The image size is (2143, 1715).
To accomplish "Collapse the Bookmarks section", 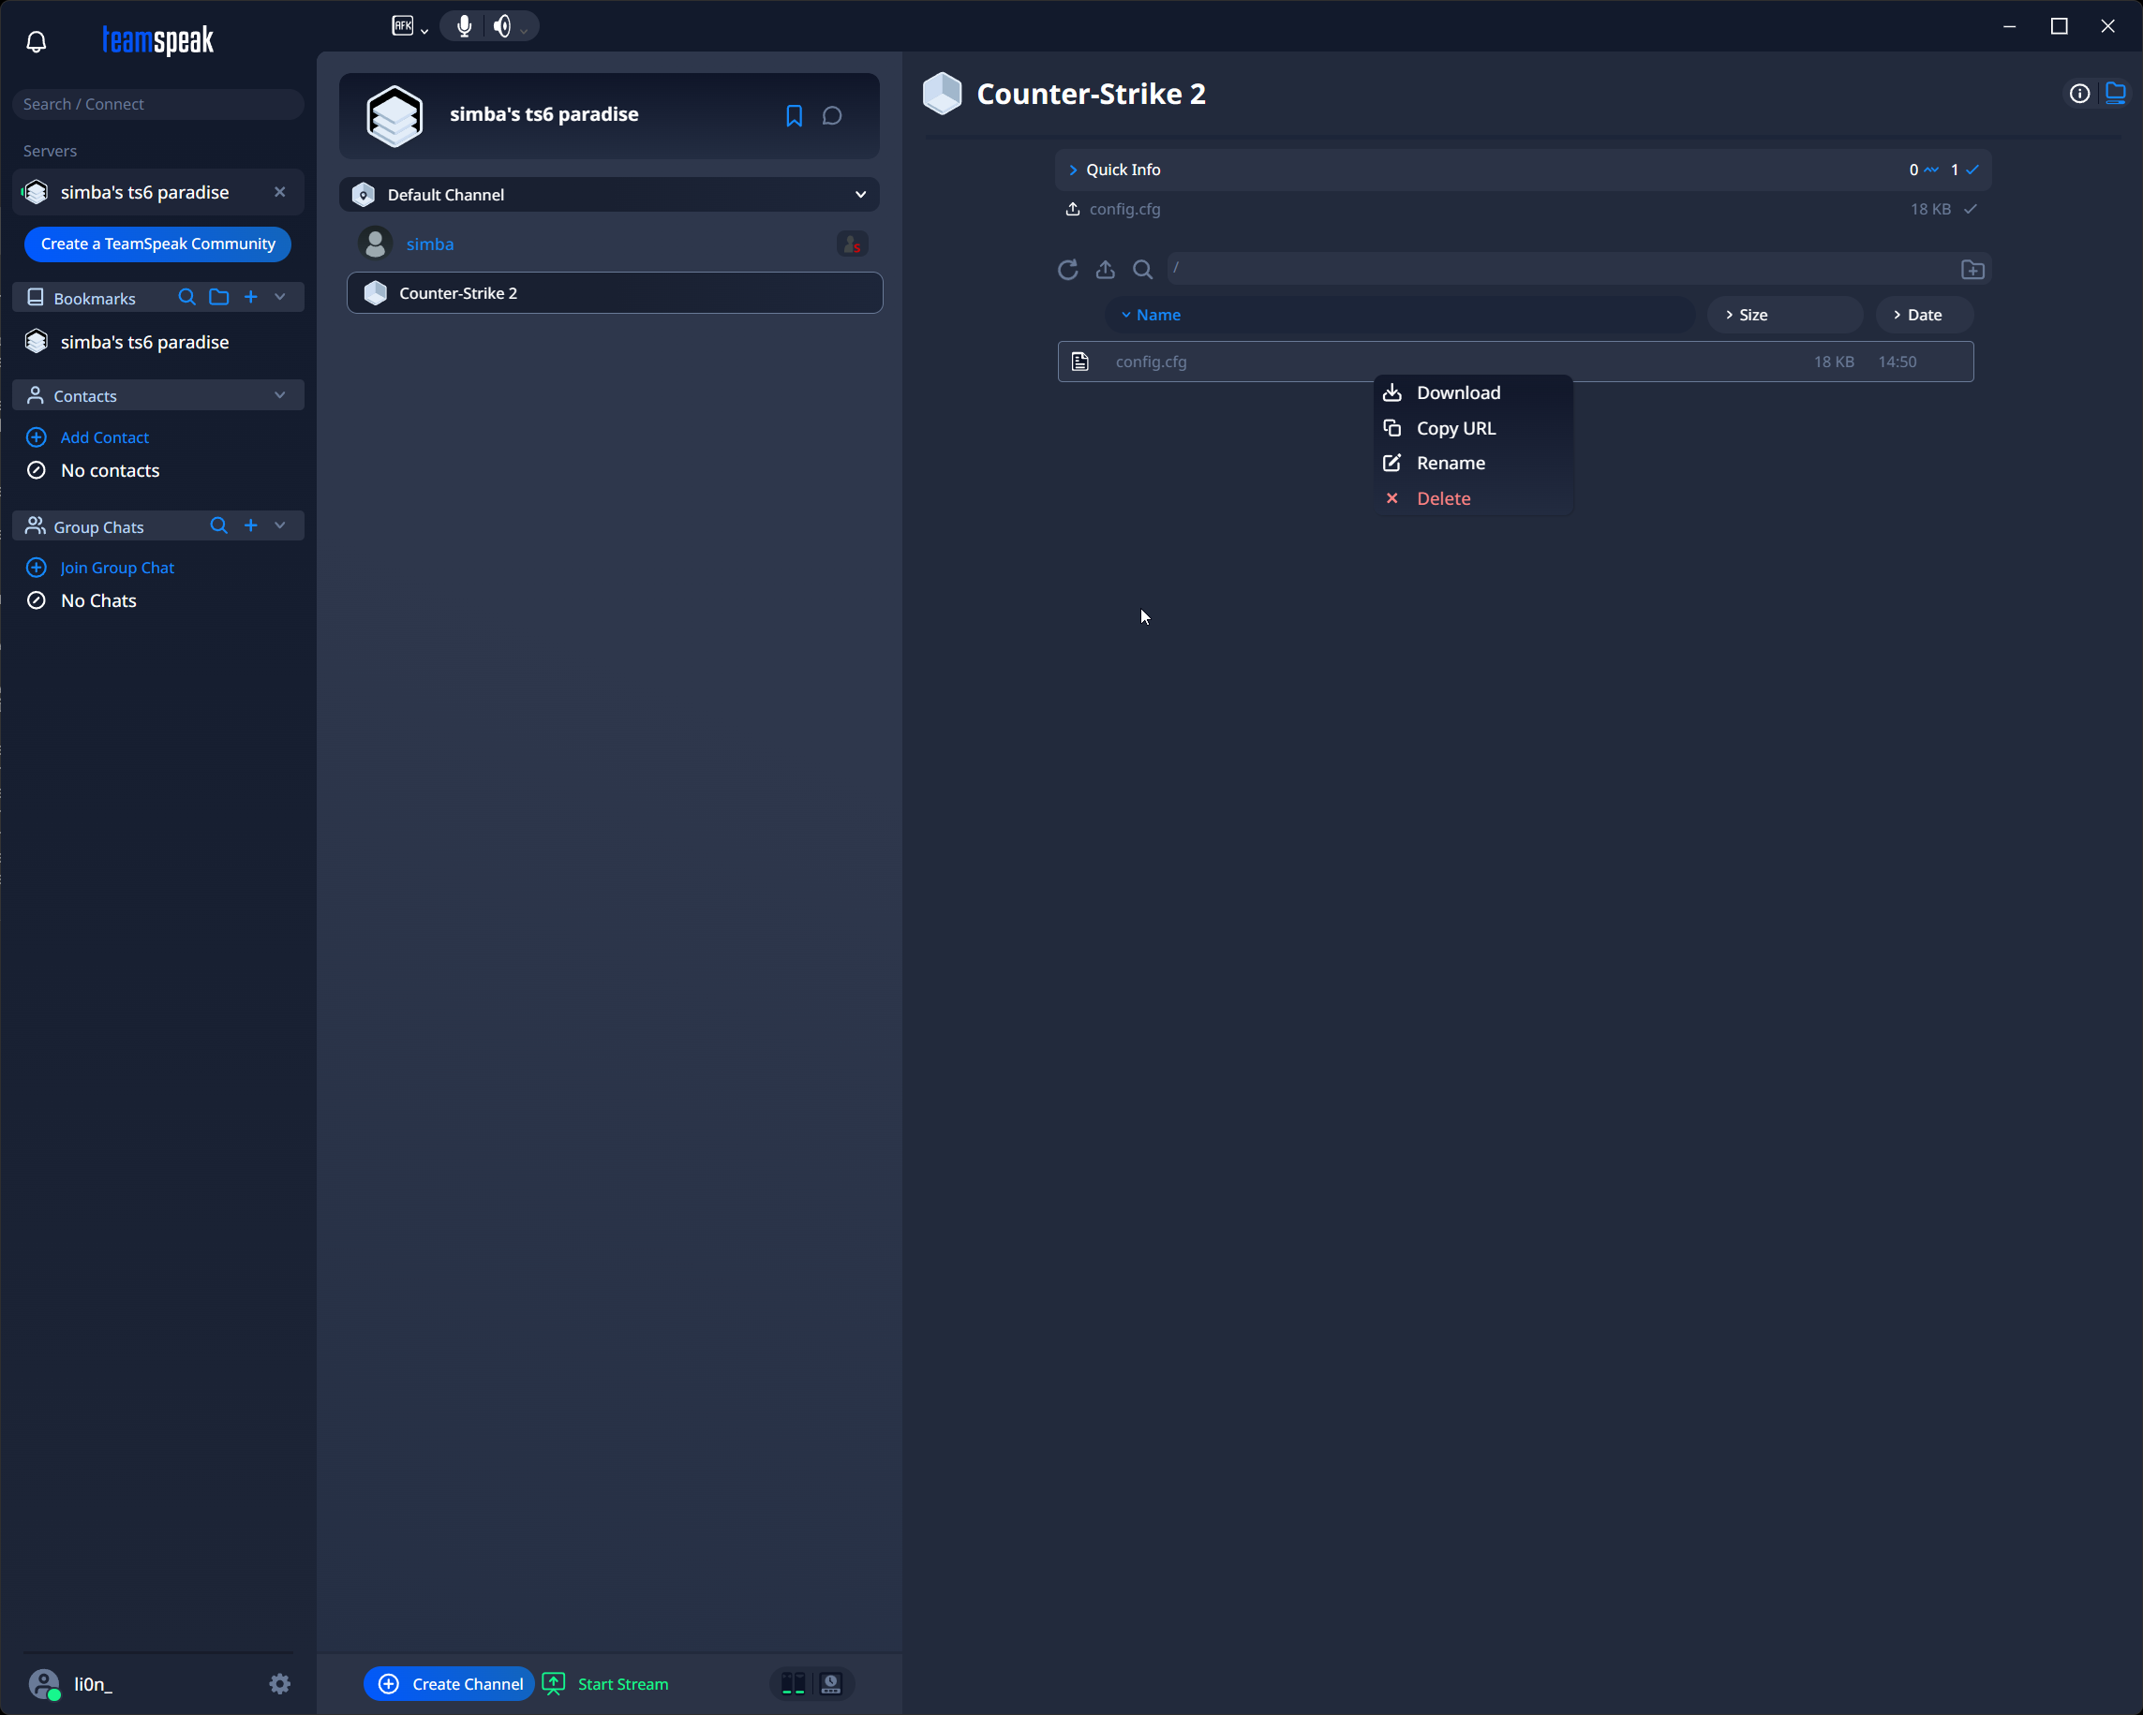I will pos(280,297).
